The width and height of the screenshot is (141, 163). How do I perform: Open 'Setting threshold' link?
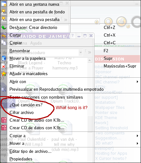111,128
